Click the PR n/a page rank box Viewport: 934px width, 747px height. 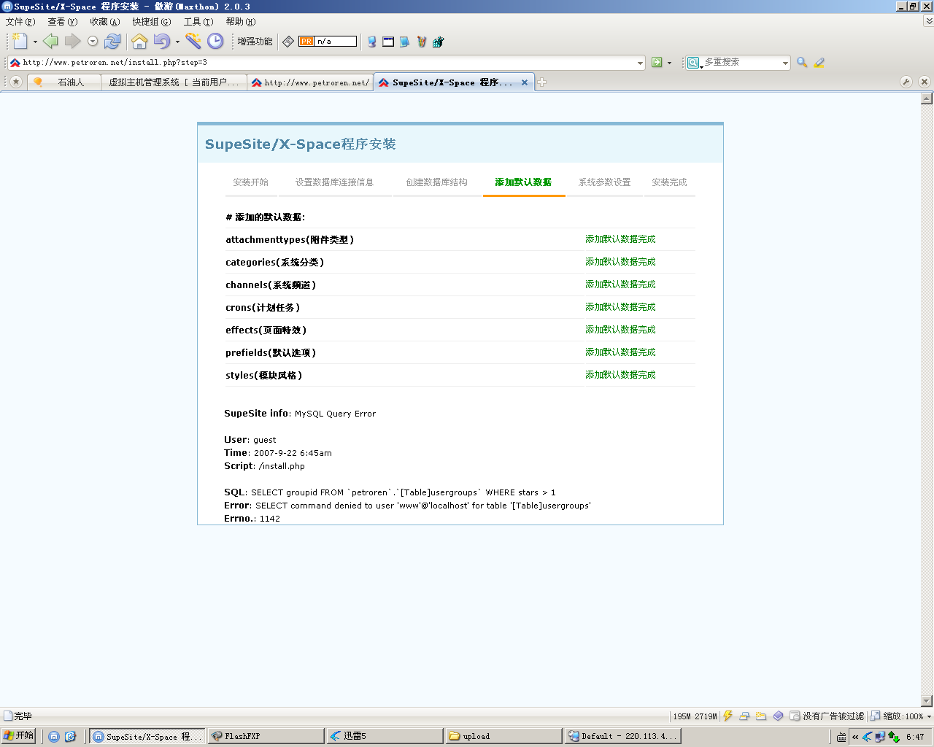pyautogui.click(x=328, y=42)
